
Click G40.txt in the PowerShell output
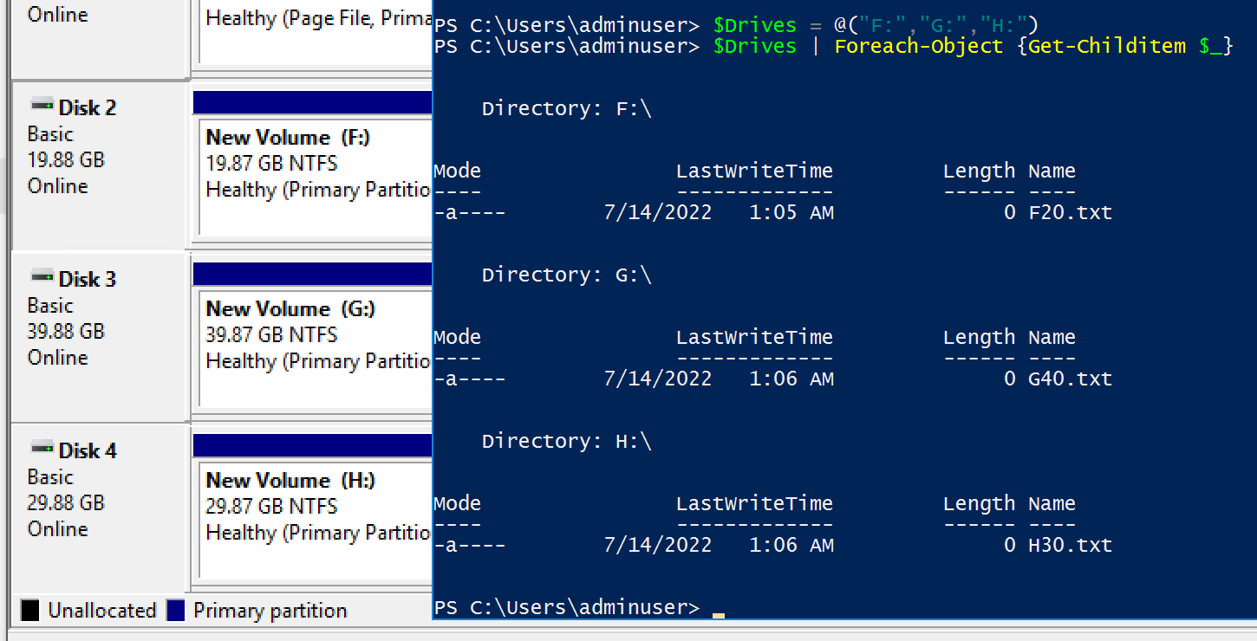(x=1070, y=379)
